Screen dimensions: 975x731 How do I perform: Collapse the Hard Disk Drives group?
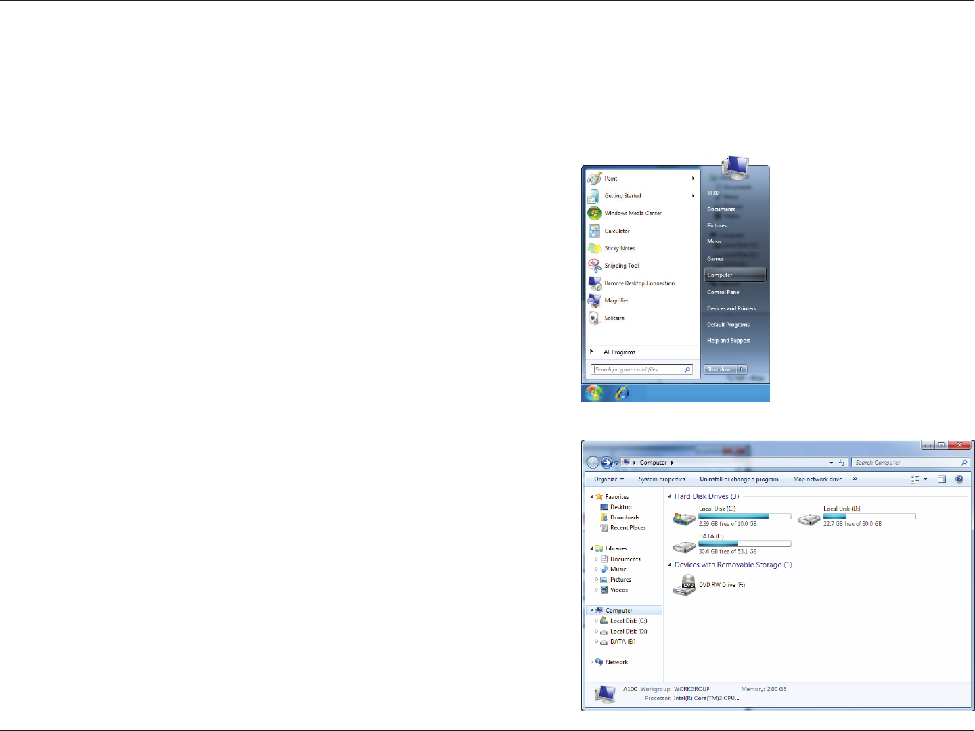tap(669, 496)
